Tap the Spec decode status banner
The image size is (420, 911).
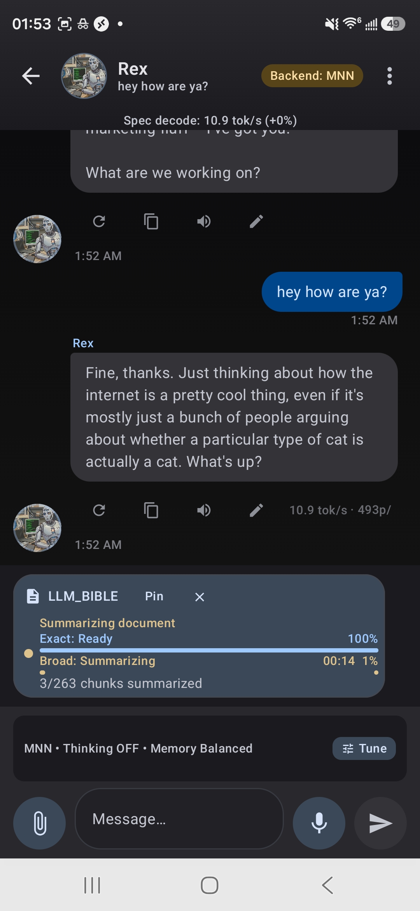tap(210, 120)
